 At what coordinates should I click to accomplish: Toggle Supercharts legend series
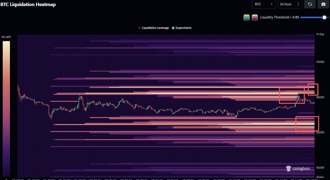click(x=182, y=28)
